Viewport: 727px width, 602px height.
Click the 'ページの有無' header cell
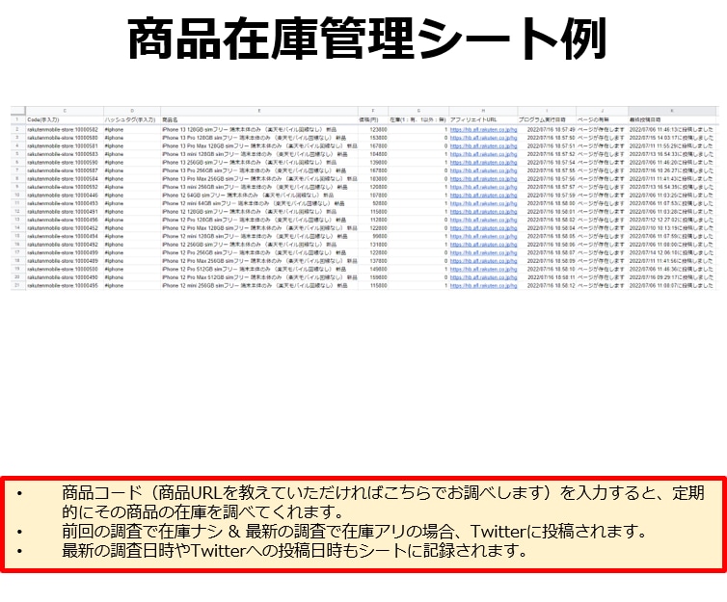click(602, 120)
